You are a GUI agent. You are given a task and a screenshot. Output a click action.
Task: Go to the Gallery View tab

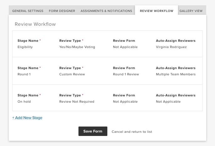[191, 11]
